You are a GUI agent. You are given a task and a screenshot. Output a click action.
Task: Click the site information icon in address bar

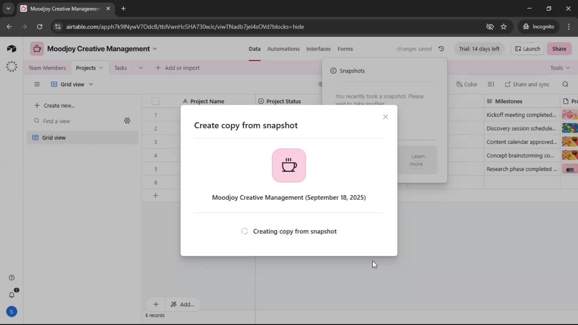(x=58, y=26)
